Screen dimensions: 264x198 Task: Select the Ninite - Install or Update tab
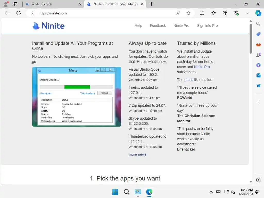point(115,4)
